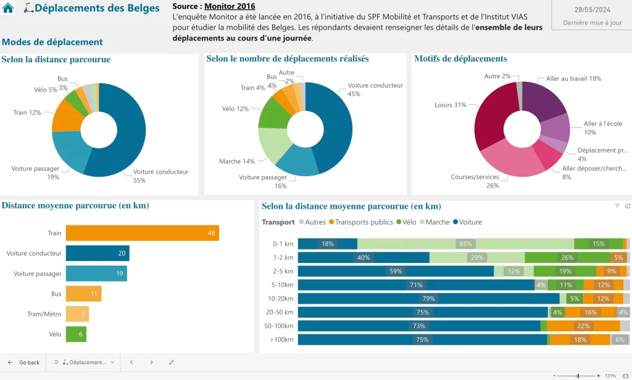632x380 pixels.
Task: Click the focus mode icon on the stacked bar chart
Action: tap(628, 206)
